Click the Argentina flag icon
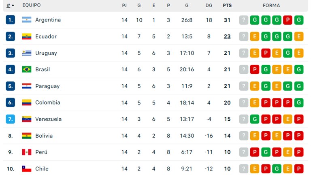The height and width of the screenshot is (175, 311). [27, 20]
